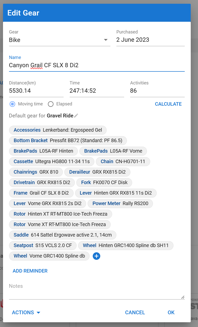Open the Chain CN-HG701-11 chip
Viewport: 198px width, 327px height.
pyautogui.click(x=123, y=162)
